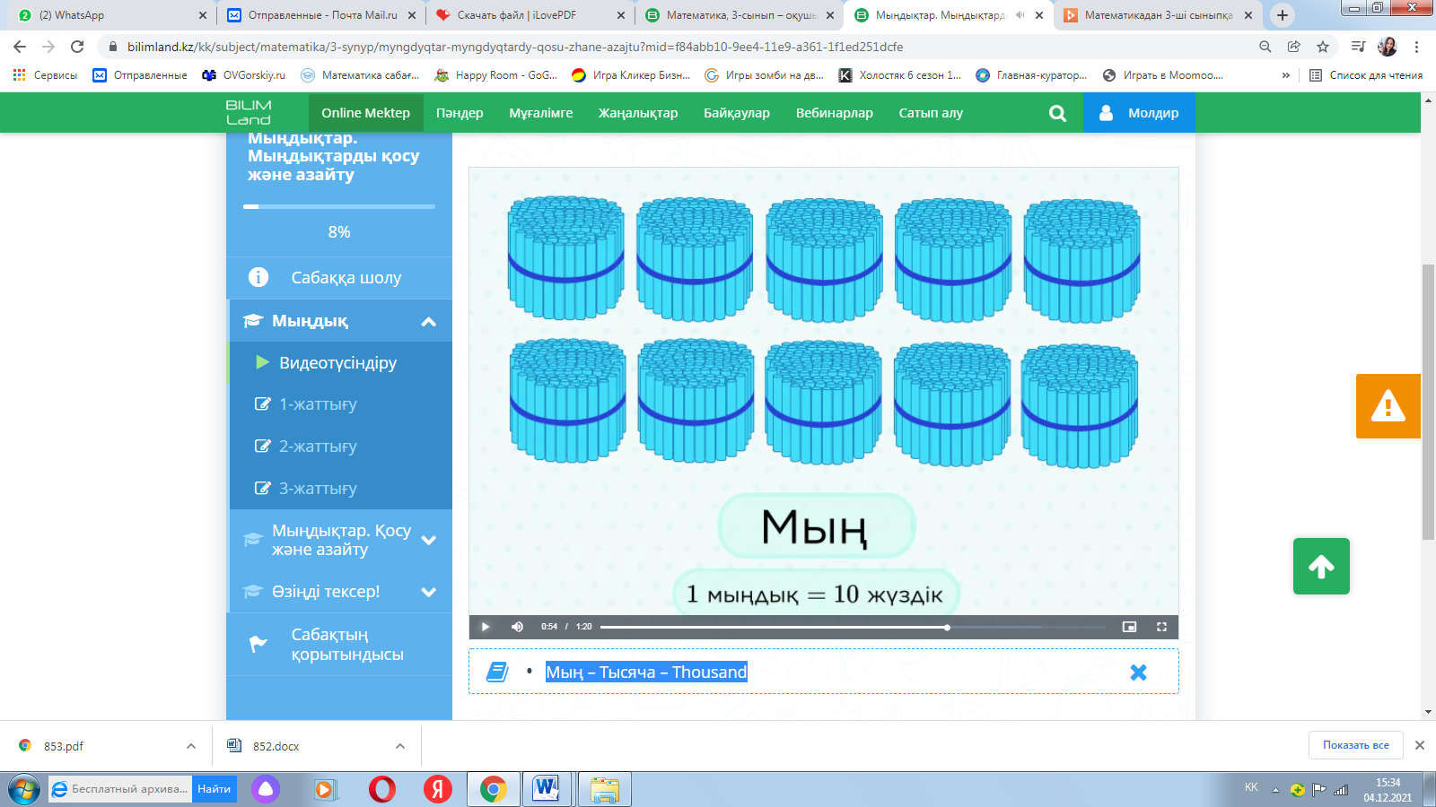Expand Мыңдықтар. Қосу және азайту section

pos(341,540)
